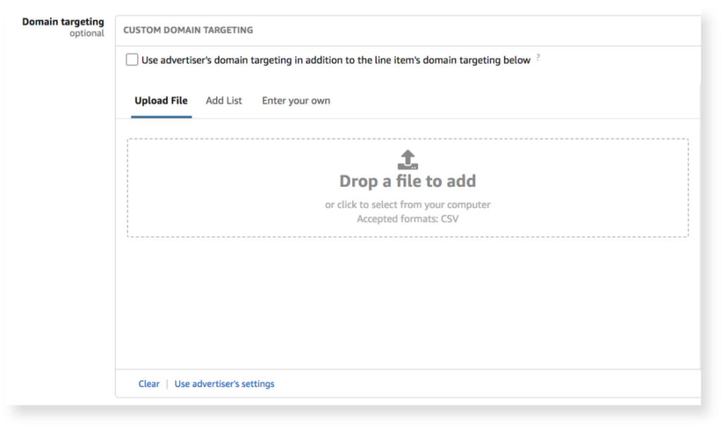Clear the domain targeting settings

[149, 384]
